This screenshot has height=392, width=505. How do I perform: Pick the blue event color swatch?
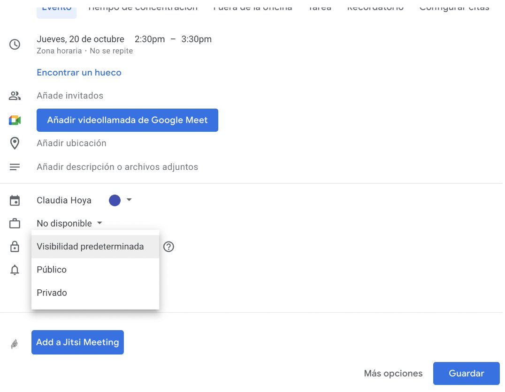coord(115,200)
